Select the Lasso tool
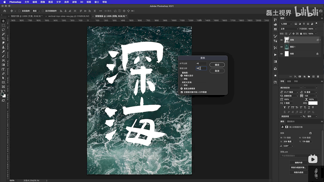This screenshot has width=324, height=182. coord(3,30)
